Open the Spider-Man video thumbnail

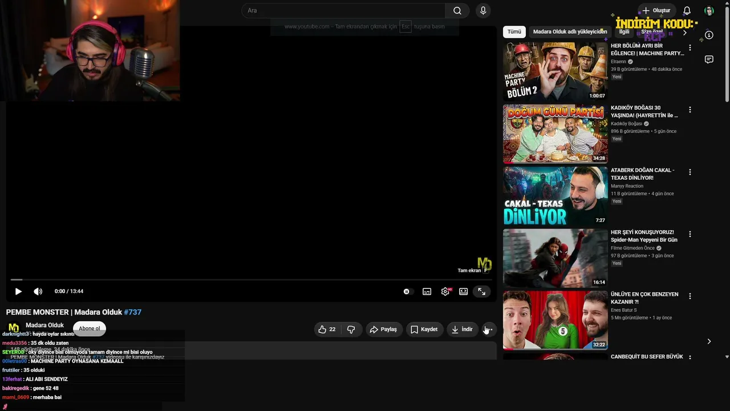click(x=555, y=258)
